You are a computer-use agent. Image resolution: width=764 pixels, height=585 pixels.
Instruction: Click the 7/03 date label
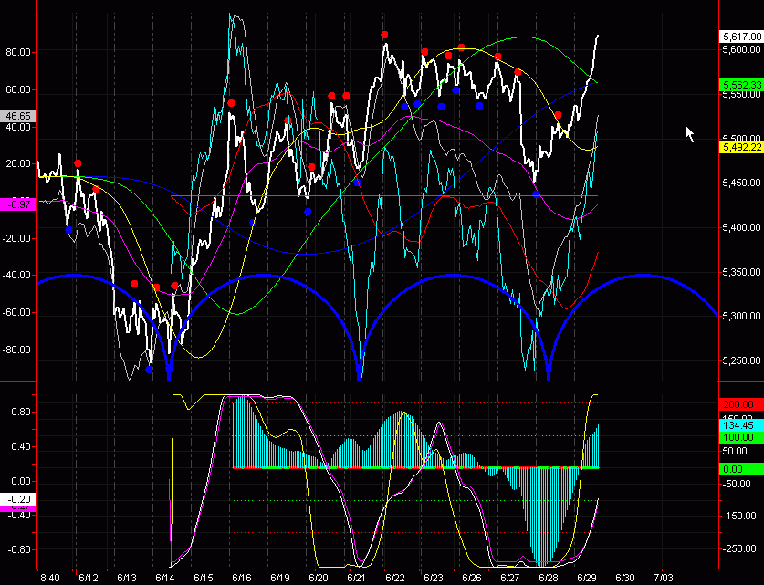(664, 579)
